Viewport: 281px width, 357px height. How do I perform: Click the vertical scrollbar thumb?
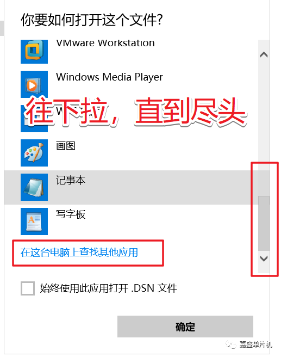pyautogui.click(x=264, y=223)
